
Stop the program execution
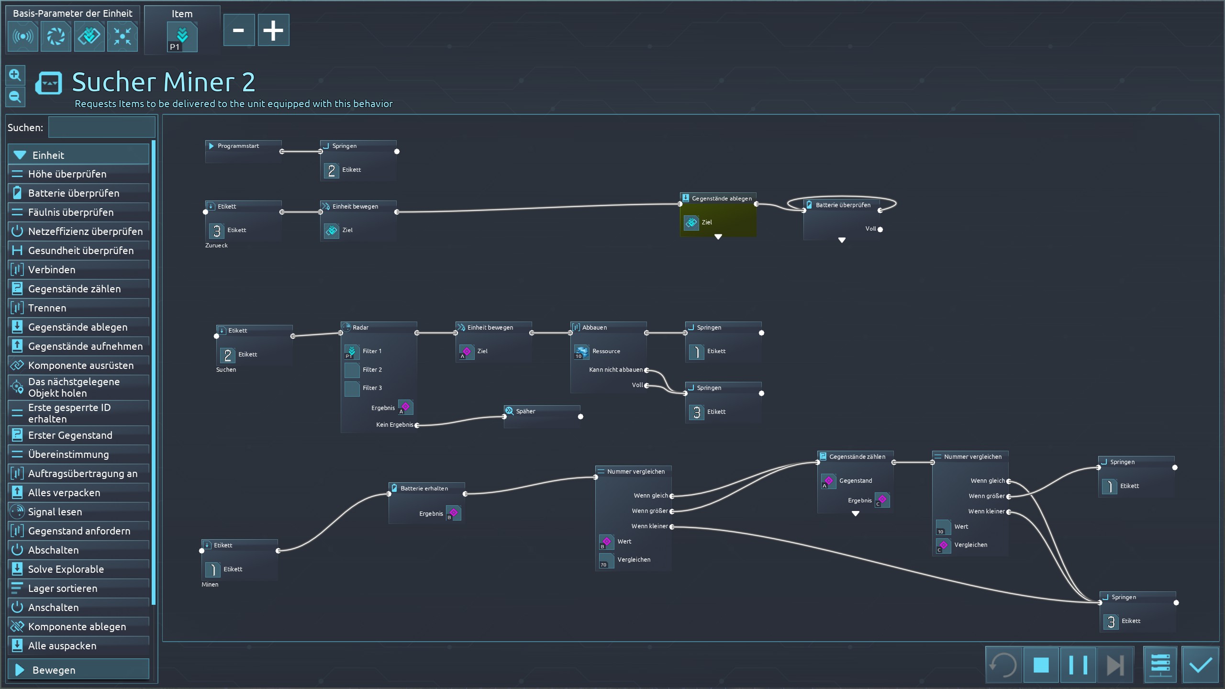[x=1041, y=665]
